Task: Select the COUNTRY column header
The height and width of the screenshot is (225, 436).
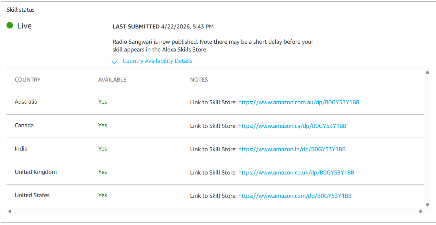Action: point(28,80)
